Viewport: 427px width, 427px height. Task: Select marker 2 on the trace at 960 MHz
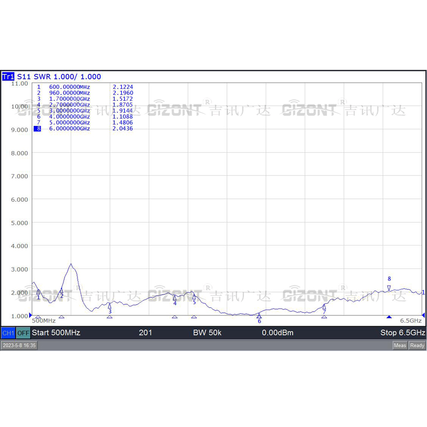click(x=61, y=290)
